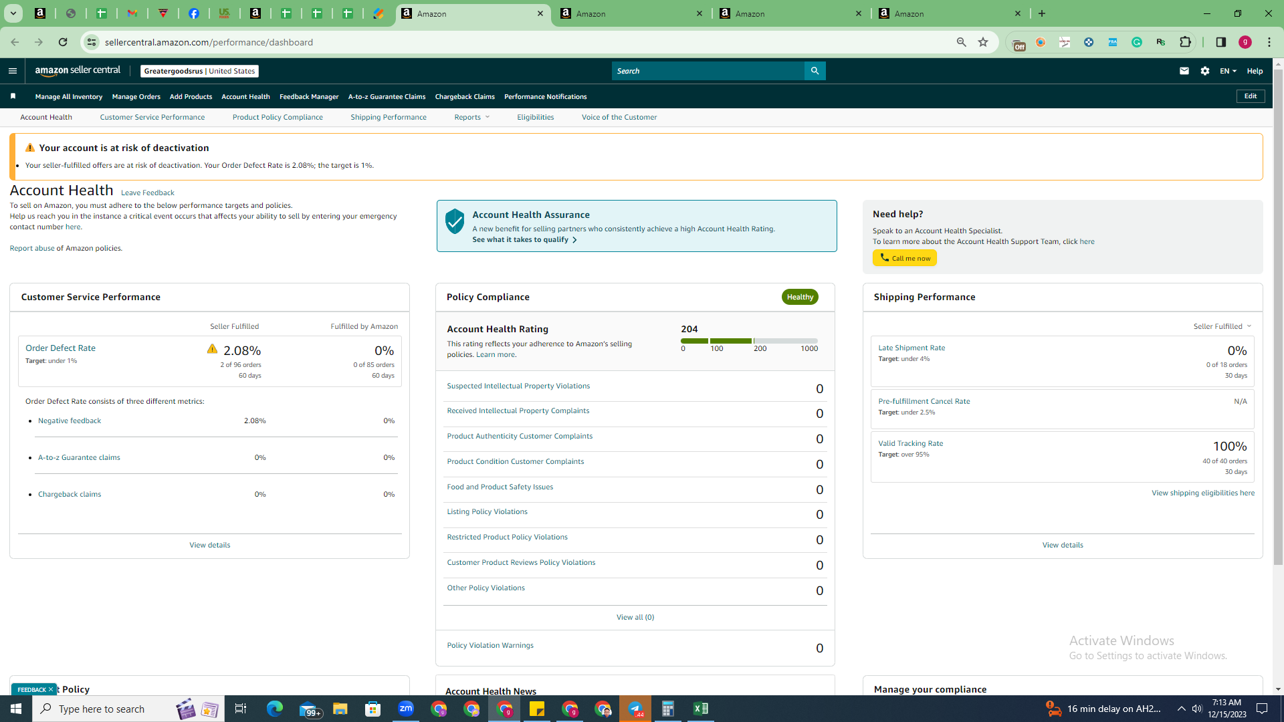Screen dimensions: 1284x722
Task: Open the Windows notification center
Action: click(x=1263, y=709)
